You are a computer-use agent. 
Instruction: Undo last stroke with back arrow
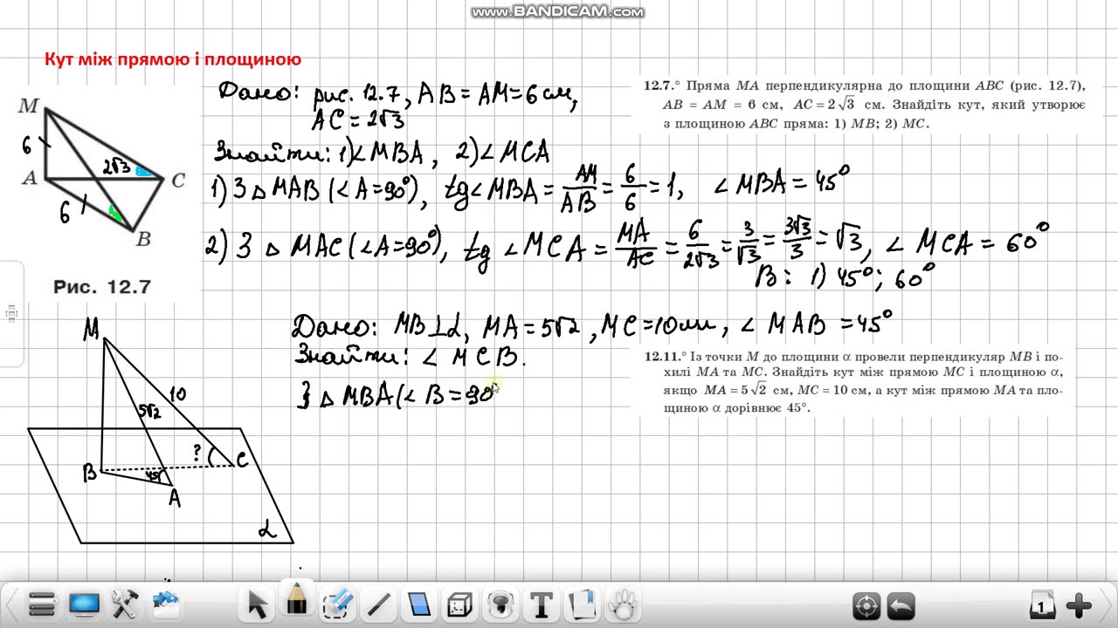tap(901, 604)
